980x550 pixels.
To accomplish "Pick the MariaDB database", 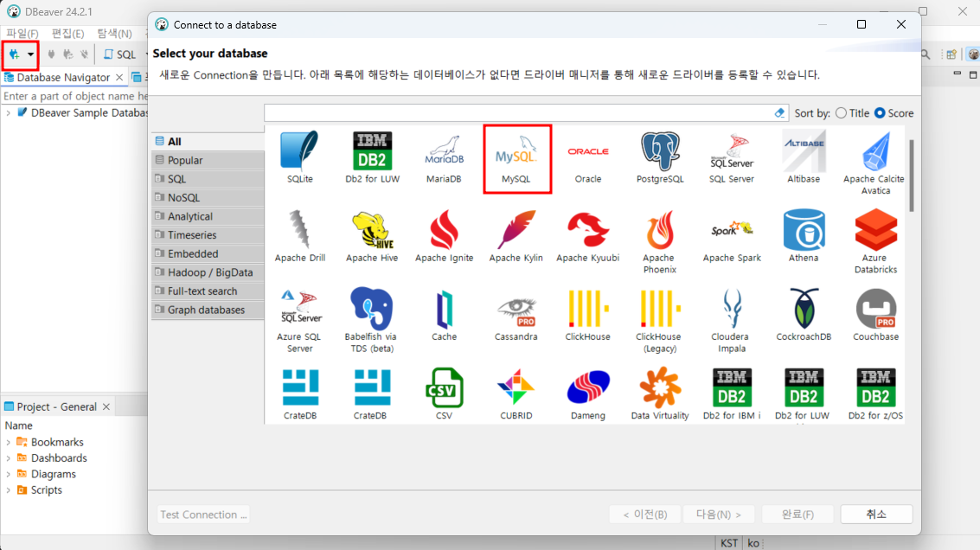I will tap(444, 157).
